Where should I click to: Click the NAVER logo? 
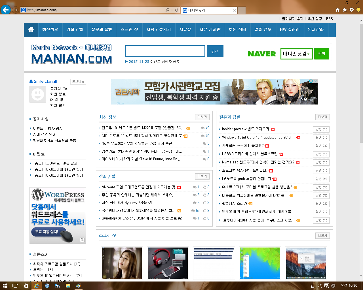pyautogui.click(x=262, y=54)
